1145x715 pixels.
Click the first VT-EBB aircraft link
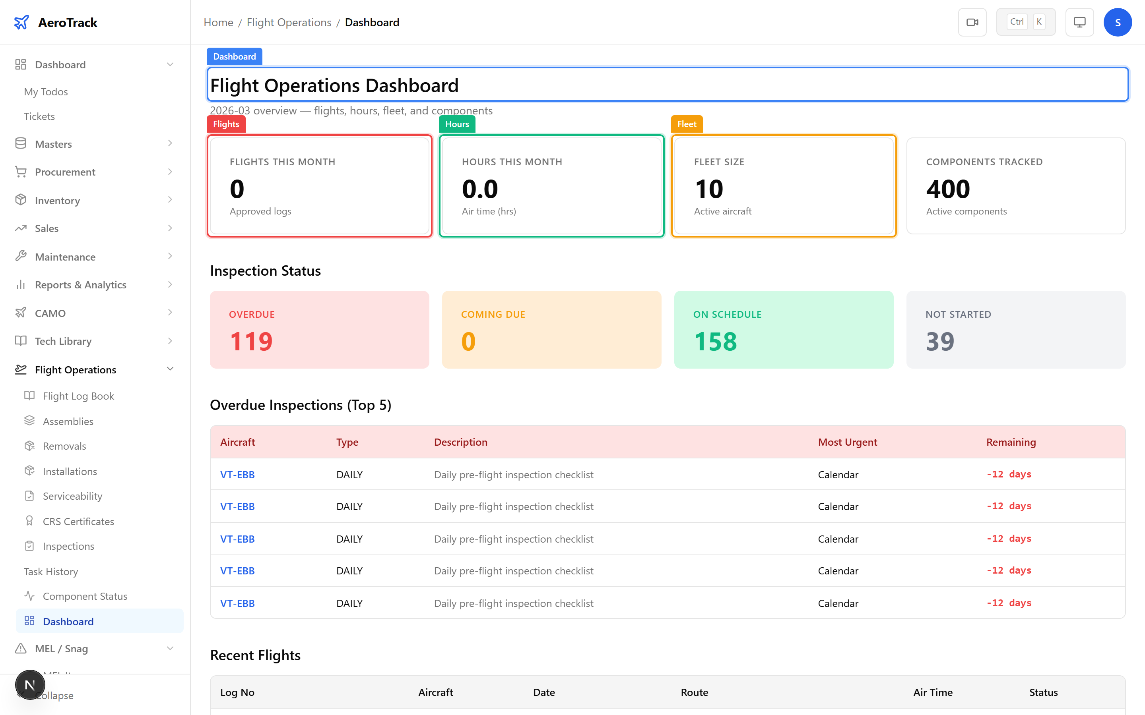click(237, 474)
